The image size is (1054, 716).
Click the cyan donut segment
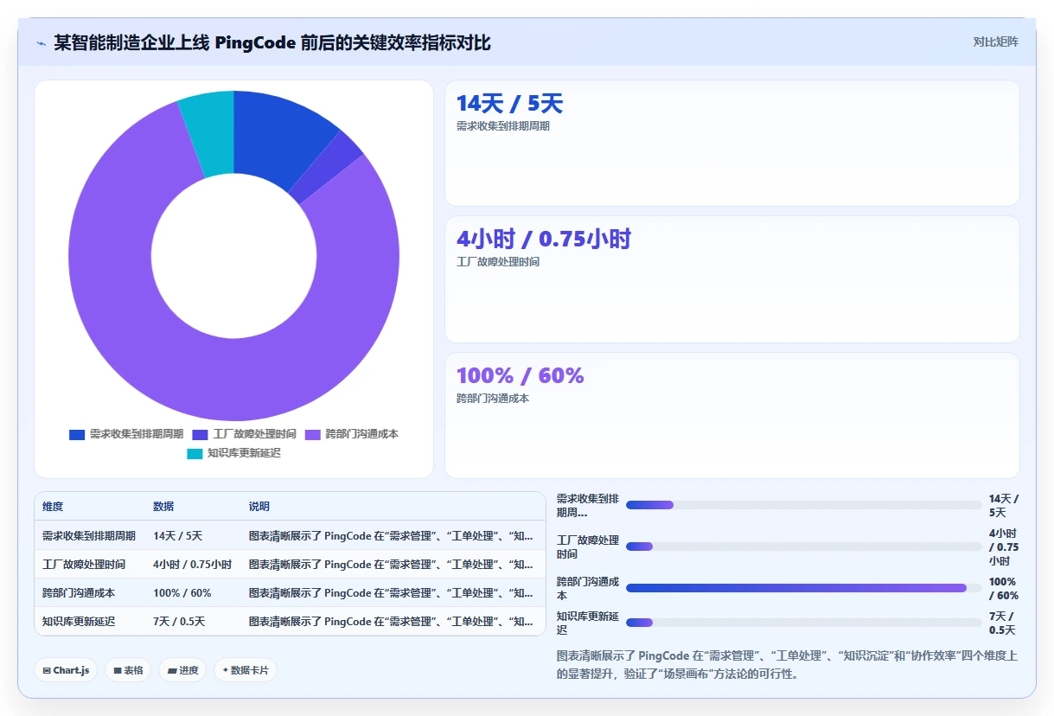pos(213,132)
